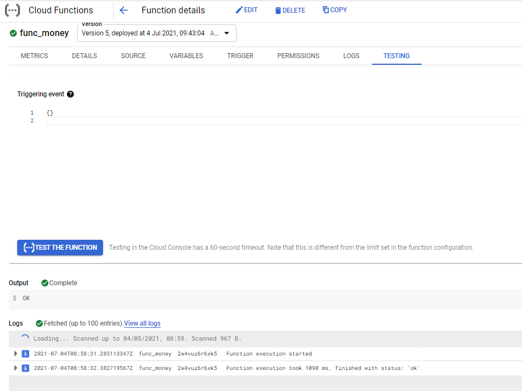Click the back arrow icon
Screen dimensions: 522x391
click(124, 10)
